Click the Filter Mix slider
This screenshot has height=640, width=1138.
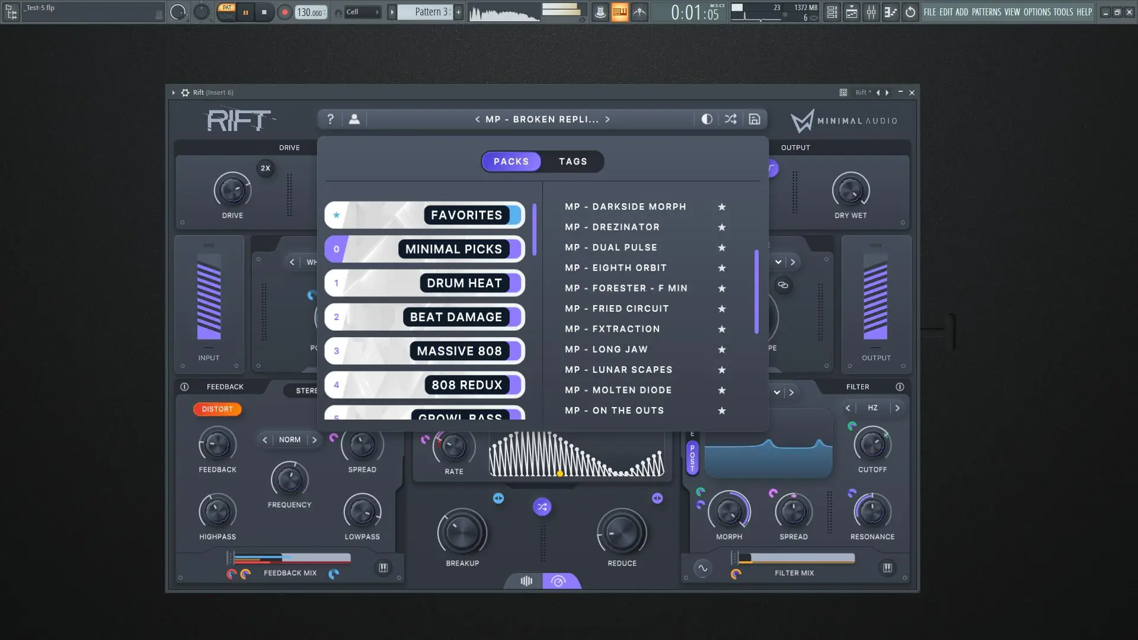[x=795, y=558]
